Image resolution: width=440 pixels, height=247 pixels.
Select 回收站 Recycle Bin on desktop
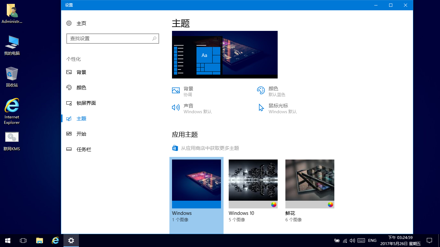12,77
